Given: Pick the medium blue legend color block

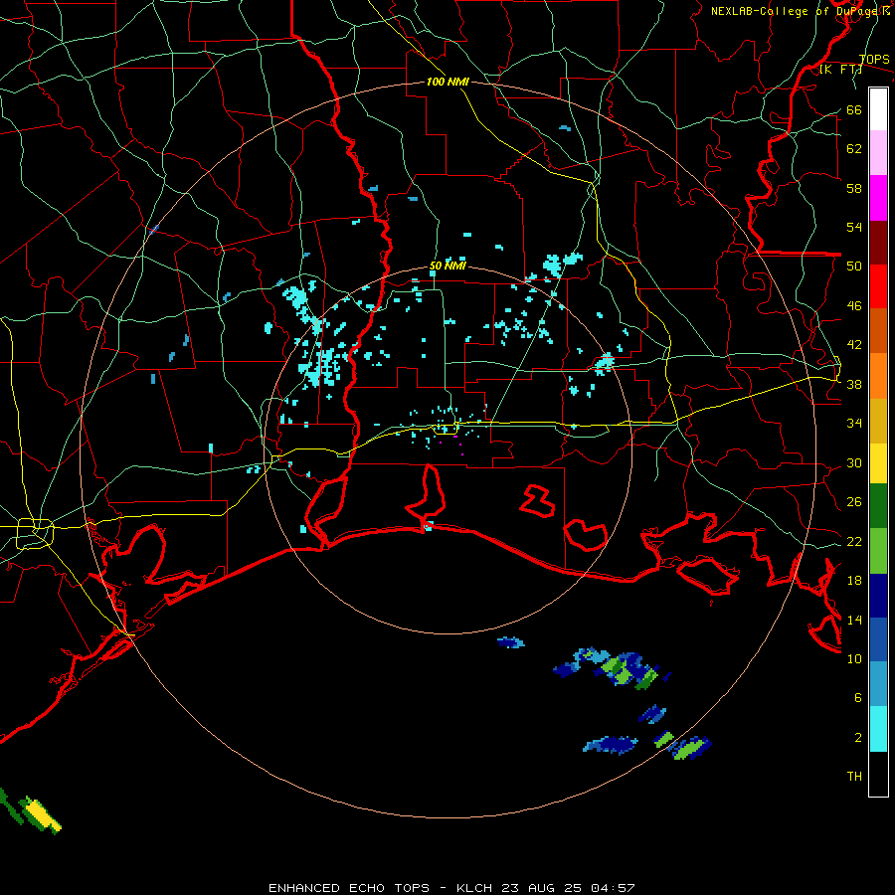Looking at the screenshot, I should click(878, 639).
